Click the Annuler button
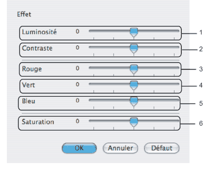 pyautogui.click(x=120, y=148)
